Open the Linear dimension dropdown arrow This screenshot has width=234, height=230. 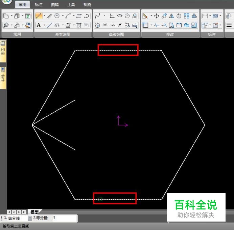coord(210,16)
